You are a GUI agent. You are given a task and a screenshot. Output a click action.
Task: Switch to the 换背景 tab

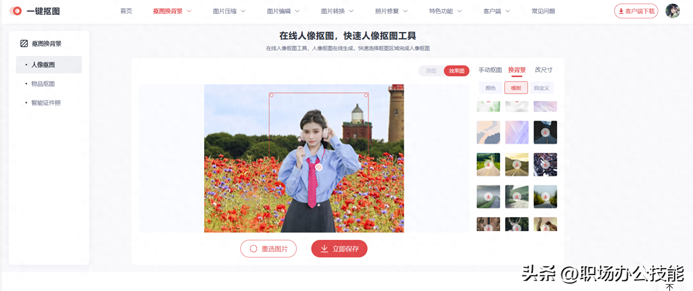click(517, 70)
